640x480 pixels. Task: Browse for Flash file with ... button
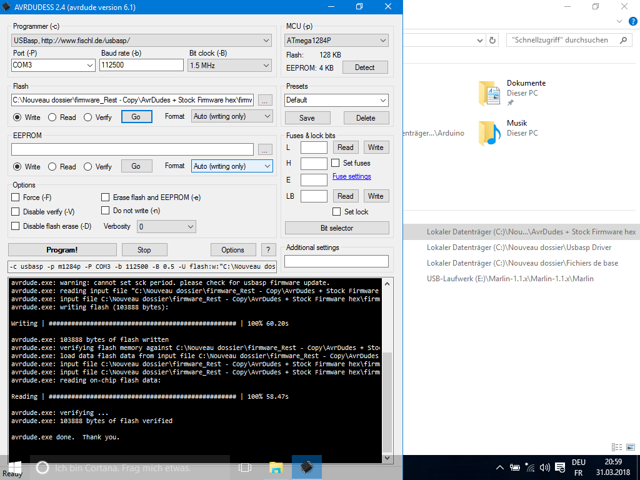pos(265,100)
